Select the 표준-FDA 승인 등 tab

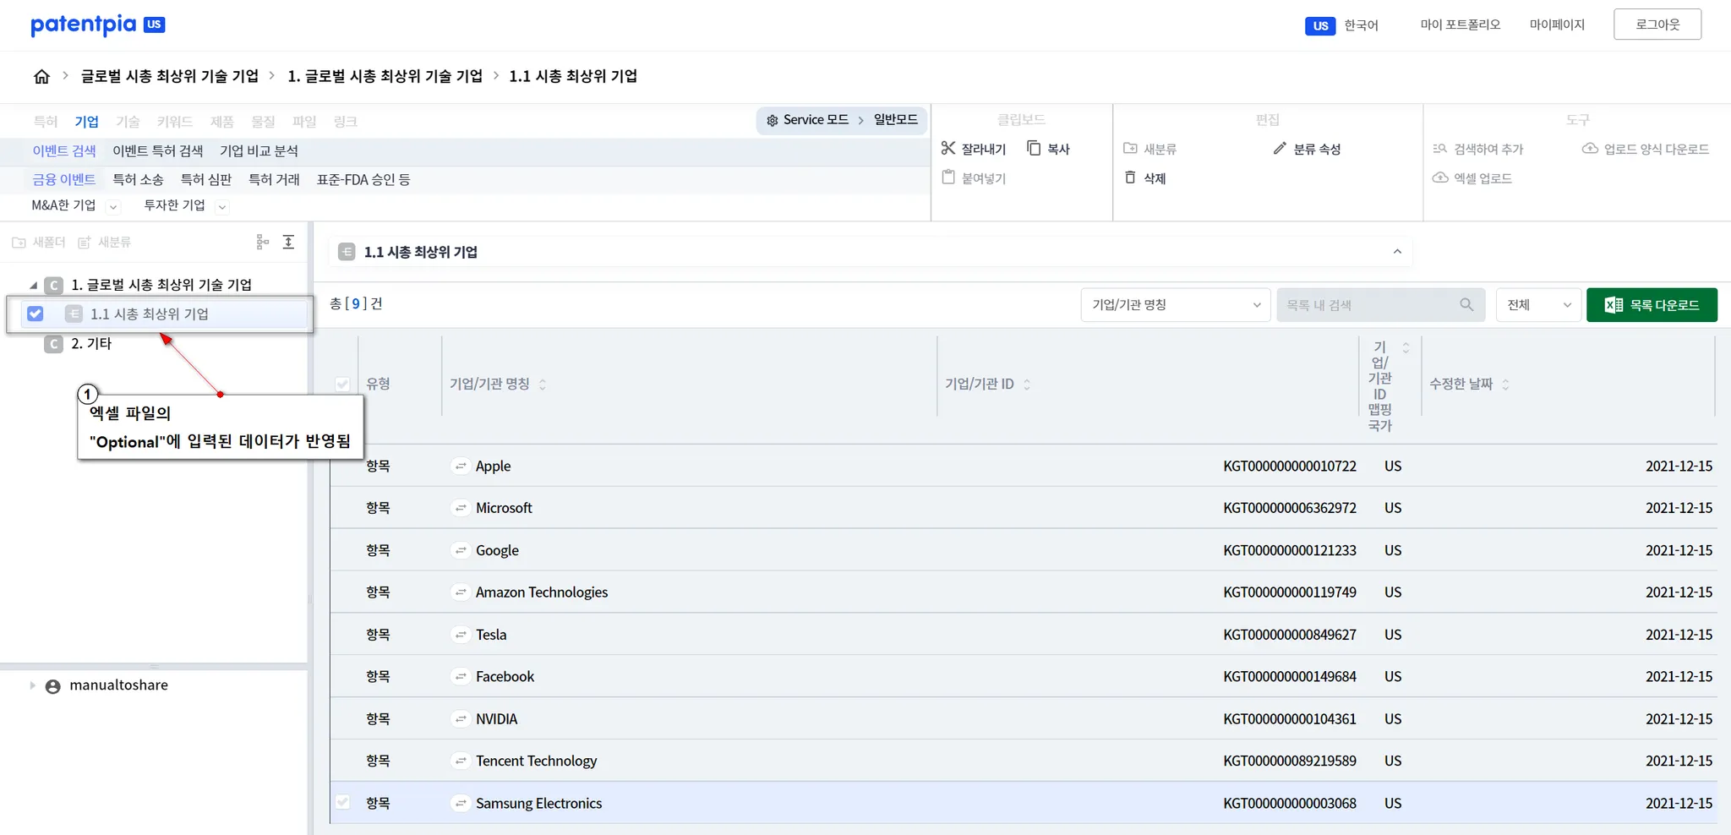tap(363, 180)
